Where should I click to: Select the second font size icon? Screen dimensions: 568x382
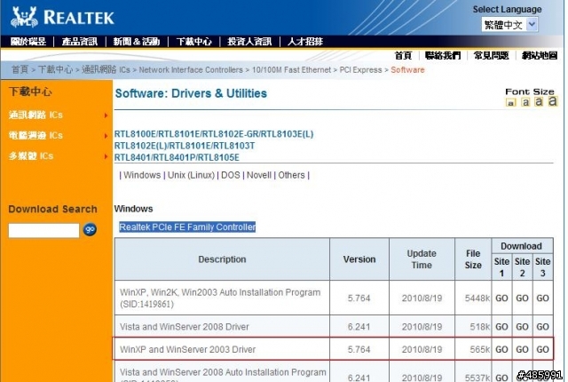pyautogui.click(x=525, y=102)
